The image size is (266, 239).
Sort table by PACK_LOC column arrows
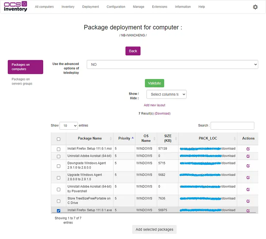[x=235, y=139]
